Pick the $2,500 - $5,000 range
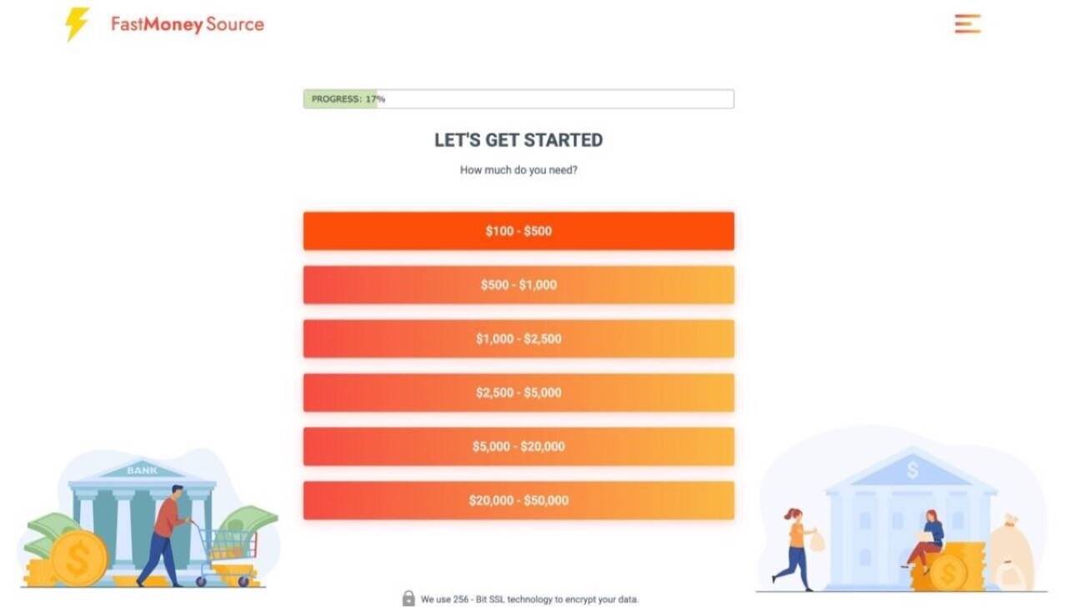 (518, 393)
